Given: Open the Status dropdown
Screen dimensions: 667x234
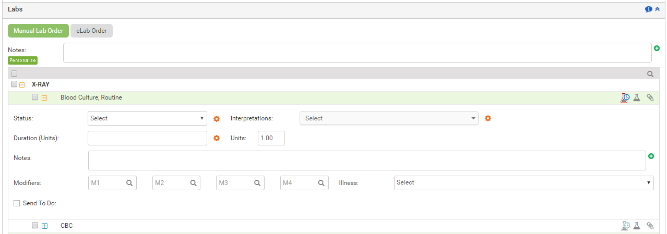Looking at the screenshot, I should pos(148,118).
